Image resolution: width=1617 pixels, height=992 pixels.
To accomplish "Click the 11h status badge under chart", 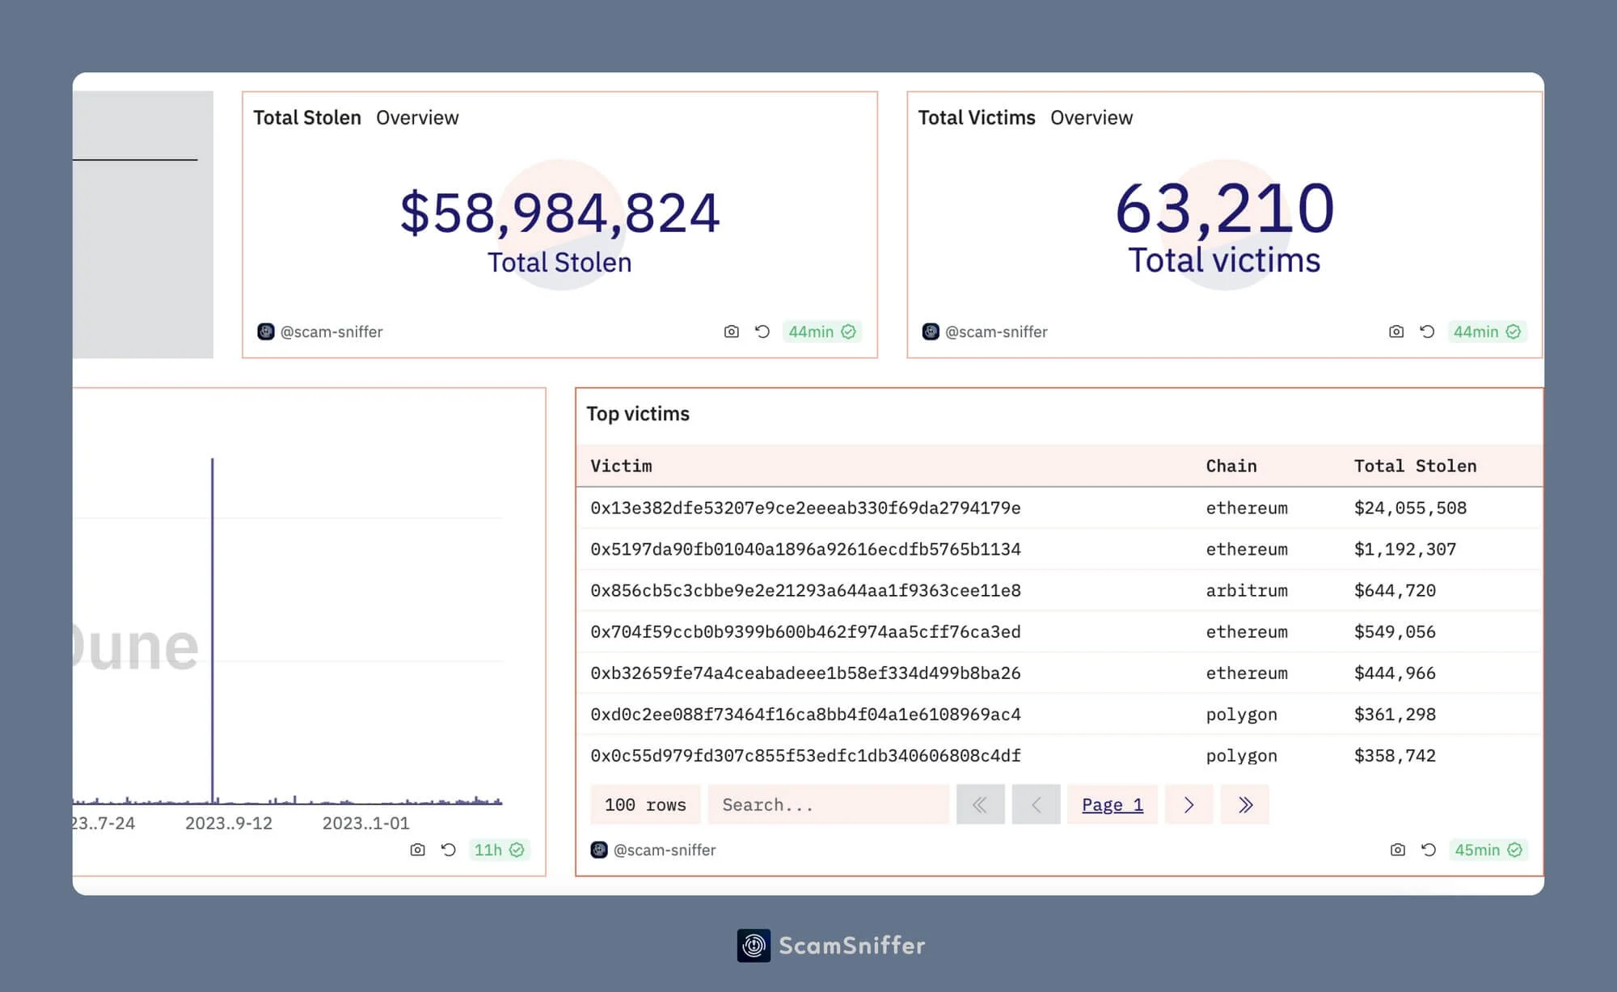I will pyautogui.click(x=499, y=850).
